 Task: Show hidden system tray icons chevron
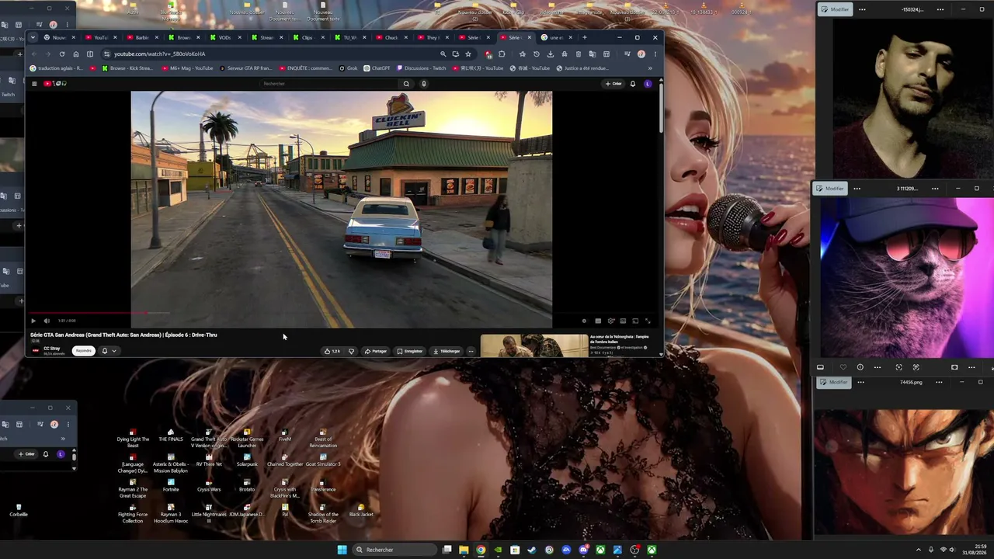coord(919,550)
